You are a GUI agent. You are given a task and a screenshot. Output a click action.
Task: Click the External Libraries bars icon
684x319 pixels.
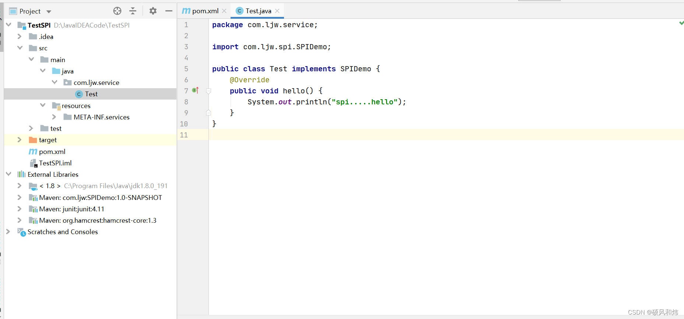pyautogui.click(x=21, y=174)
